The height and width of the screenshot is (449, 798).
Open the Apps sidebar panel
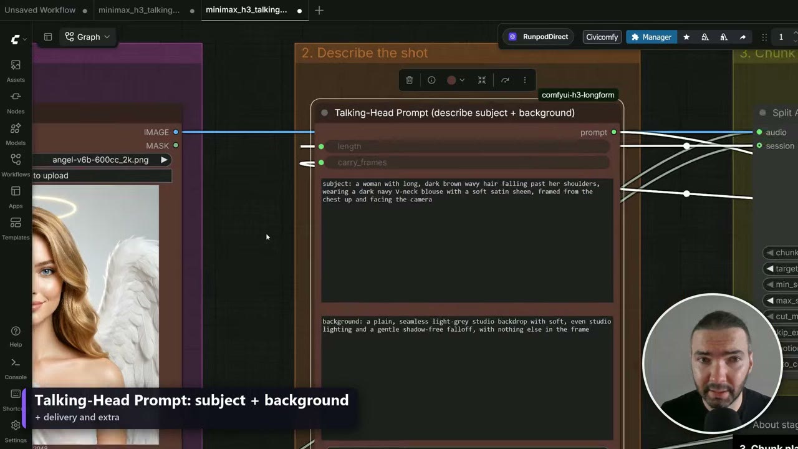tap(16, 196)
